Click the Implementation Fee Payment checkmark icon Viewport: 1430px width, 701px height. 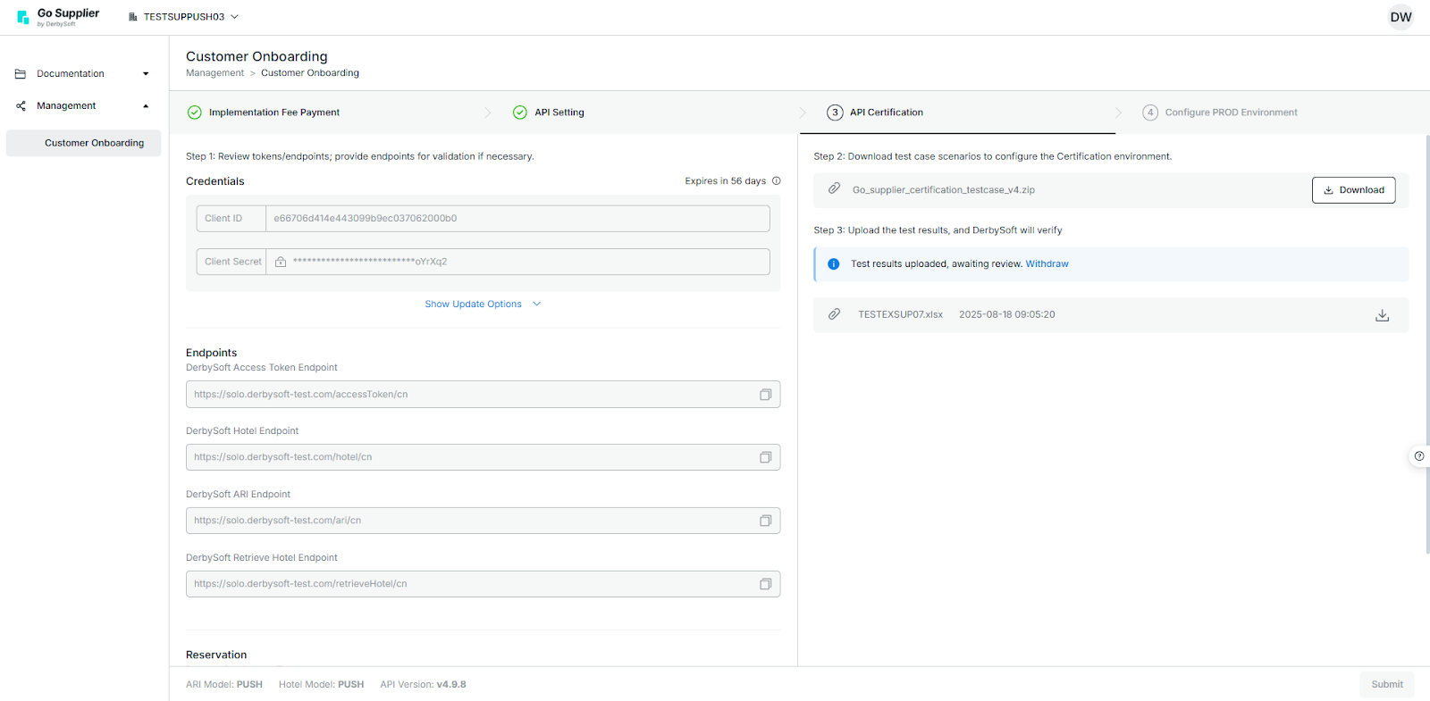[194, 113]
